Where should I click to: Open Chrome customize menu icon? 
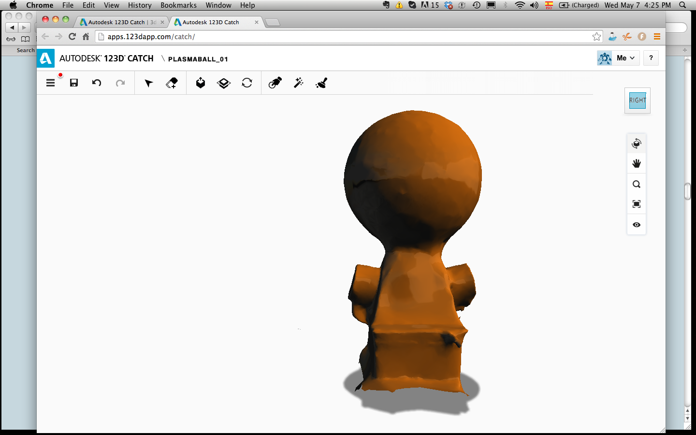657,37
